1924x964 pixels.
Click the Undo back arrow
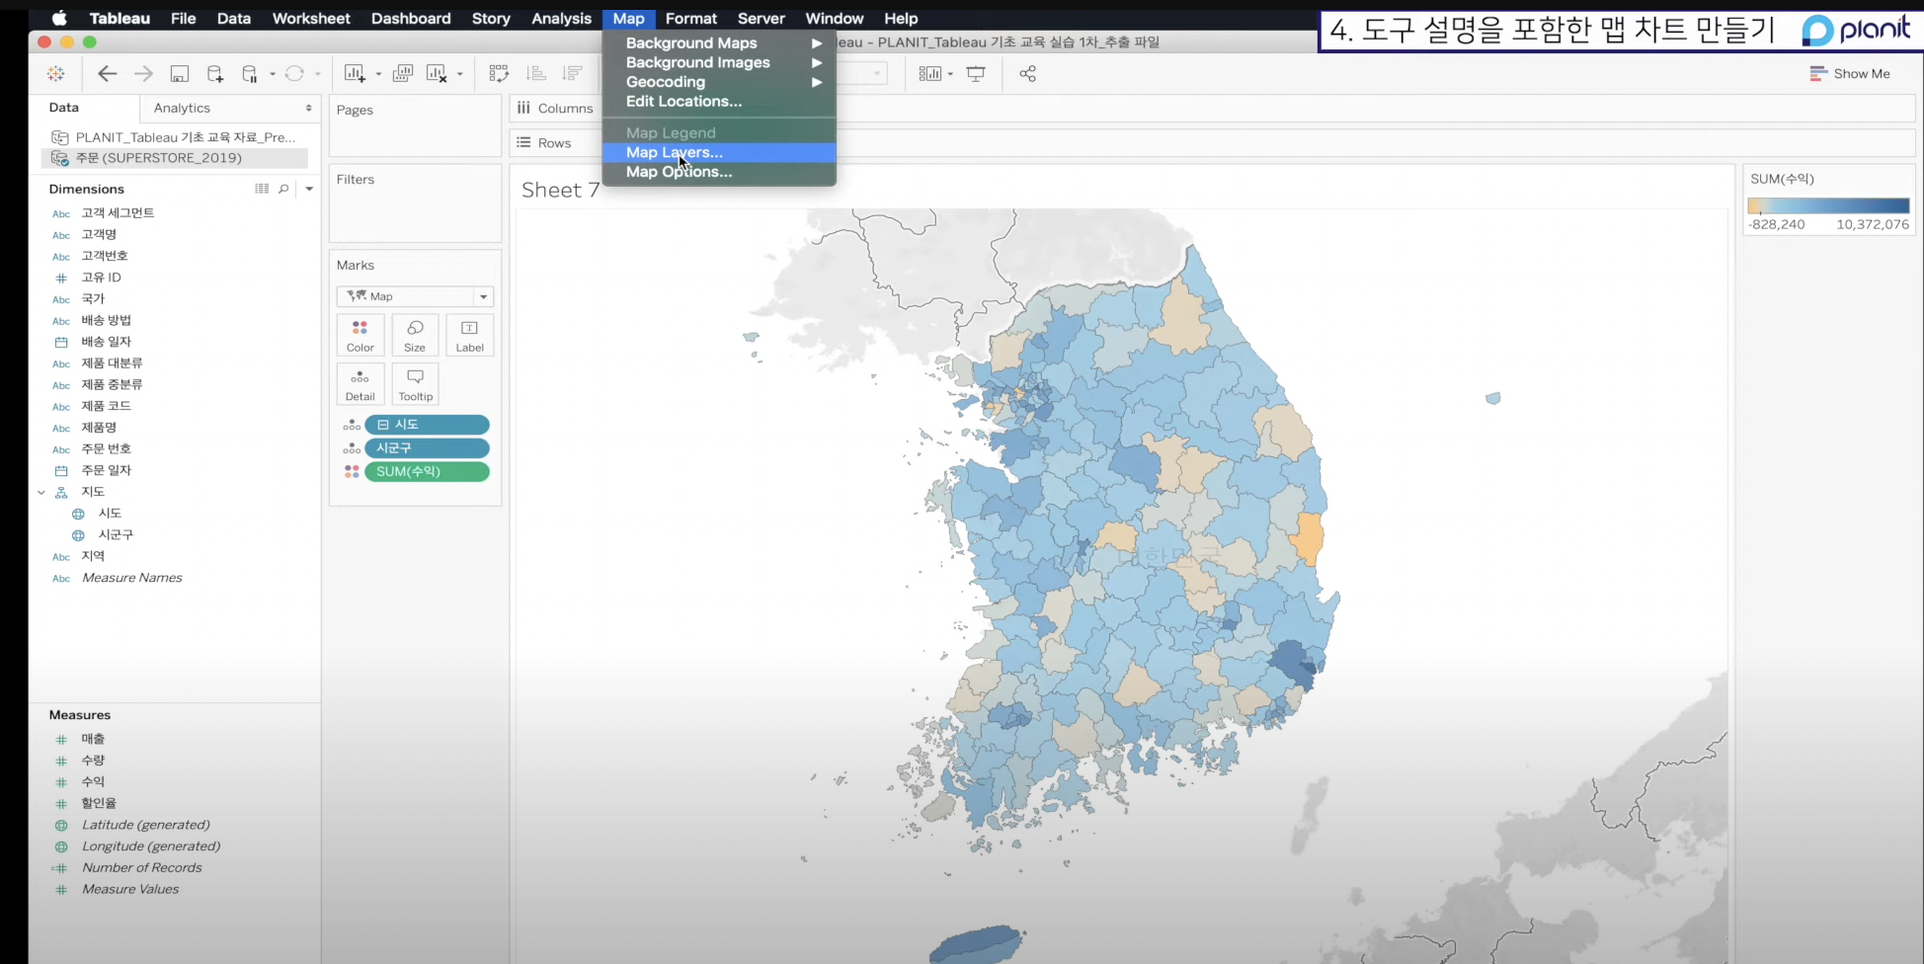[108, 74]
